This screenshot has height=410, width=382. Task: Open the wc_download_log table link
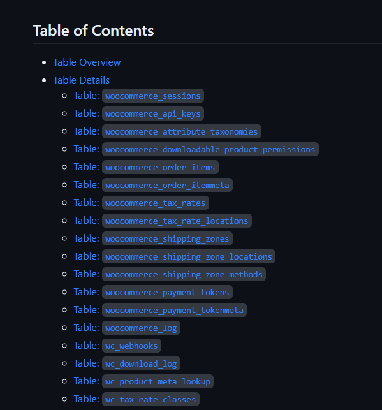127,363
